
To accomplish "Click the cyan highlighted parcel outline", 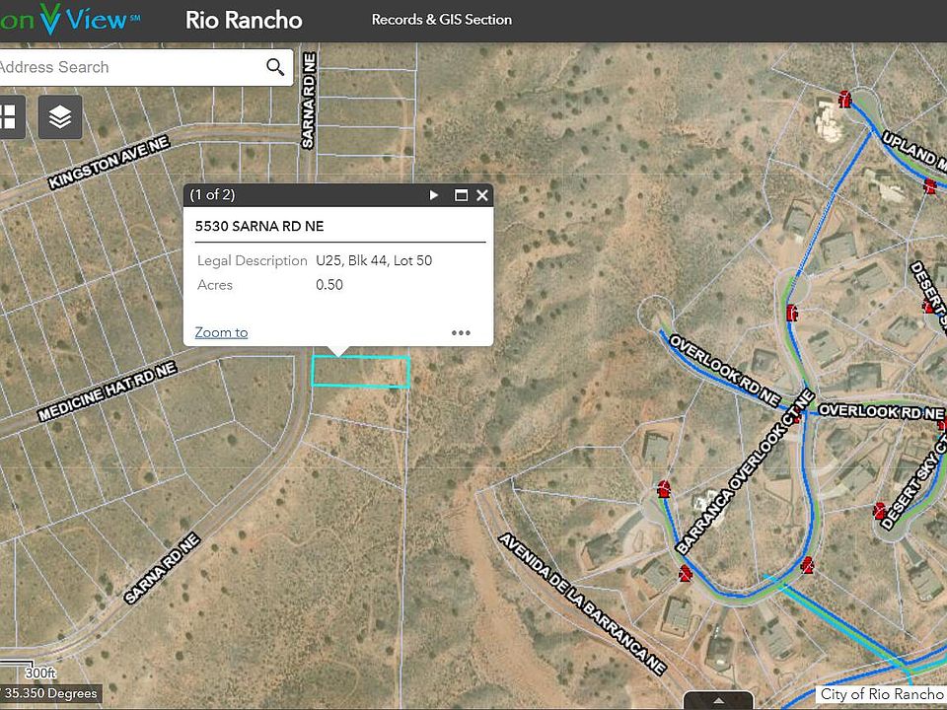I will pos(361,372).
